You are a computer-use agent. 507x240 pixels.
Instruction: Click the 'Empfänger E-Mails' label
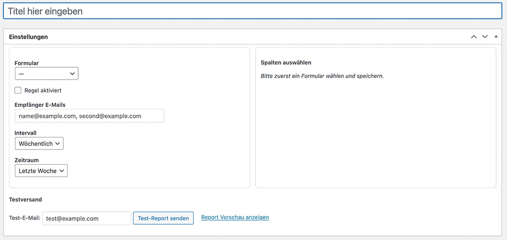click(40, 104)
